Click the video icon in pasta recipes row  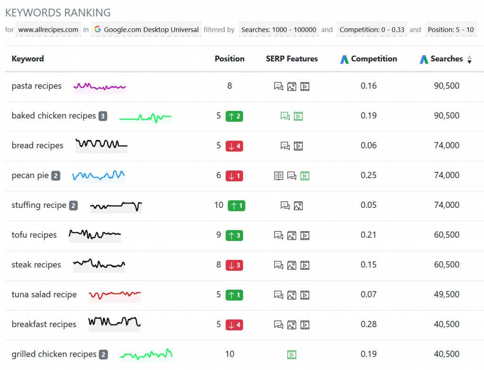(x=305, y=86)
